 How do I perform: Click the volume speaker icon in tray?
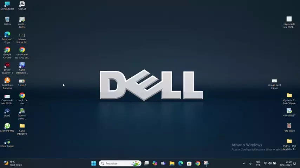[270, 163]
